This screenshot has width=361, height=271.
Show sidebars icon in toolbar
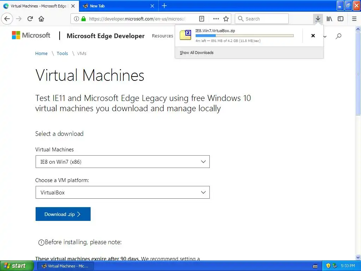(x=341, y=19)
